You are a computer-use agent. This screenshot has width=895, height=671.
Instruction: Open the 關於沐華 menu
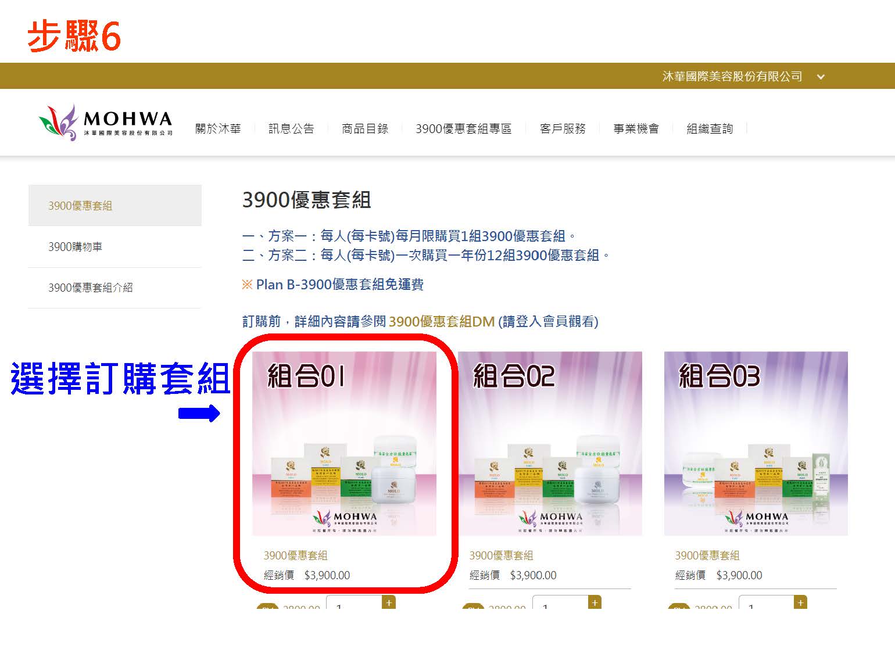(x=218, y=128)
